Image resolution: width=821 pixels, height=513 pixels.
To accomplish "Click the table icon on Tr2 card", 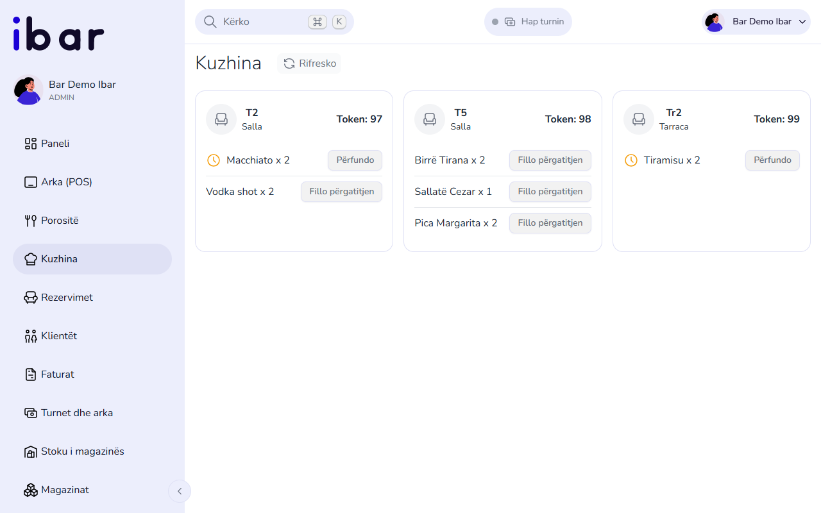I will 639,119.
